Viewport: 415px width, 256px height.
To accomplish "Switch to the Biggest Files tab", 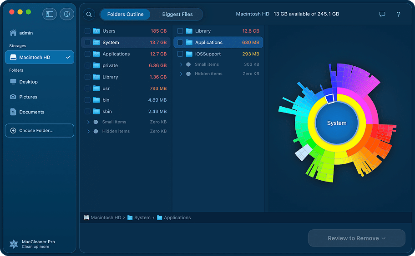I will 177,15.
